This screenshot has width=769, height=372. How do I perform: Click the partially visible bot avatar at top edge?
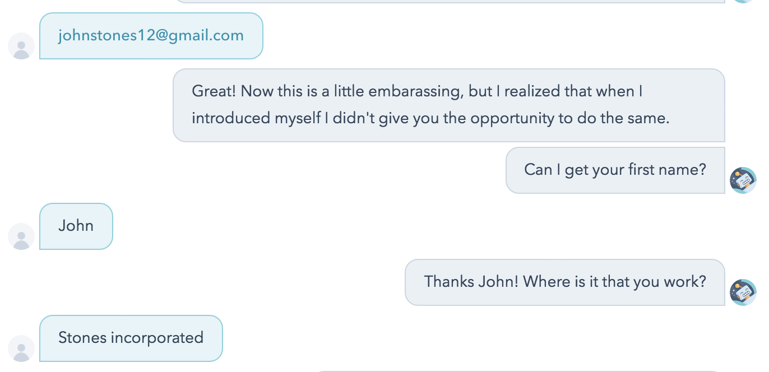(743, 2)
